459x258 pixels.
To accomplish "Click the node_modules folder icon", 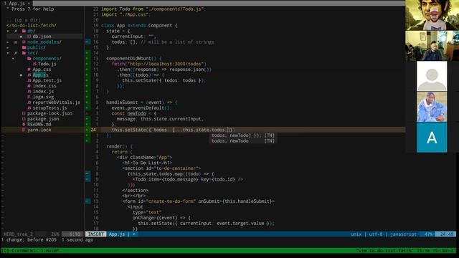I will (24, 42).
